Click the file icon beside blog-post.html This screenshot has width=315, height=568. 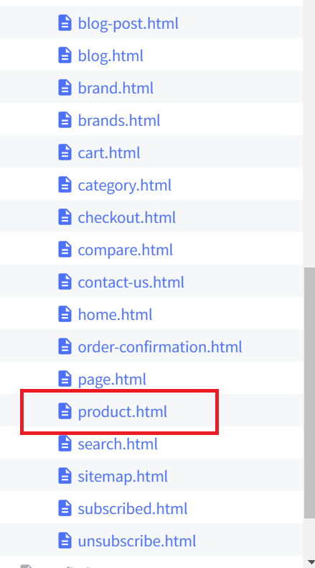pos(65,23)
